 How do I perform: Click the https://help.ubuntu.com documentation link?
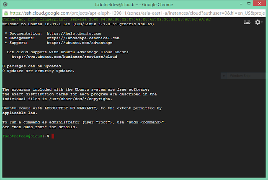click(x=74, y=33)
